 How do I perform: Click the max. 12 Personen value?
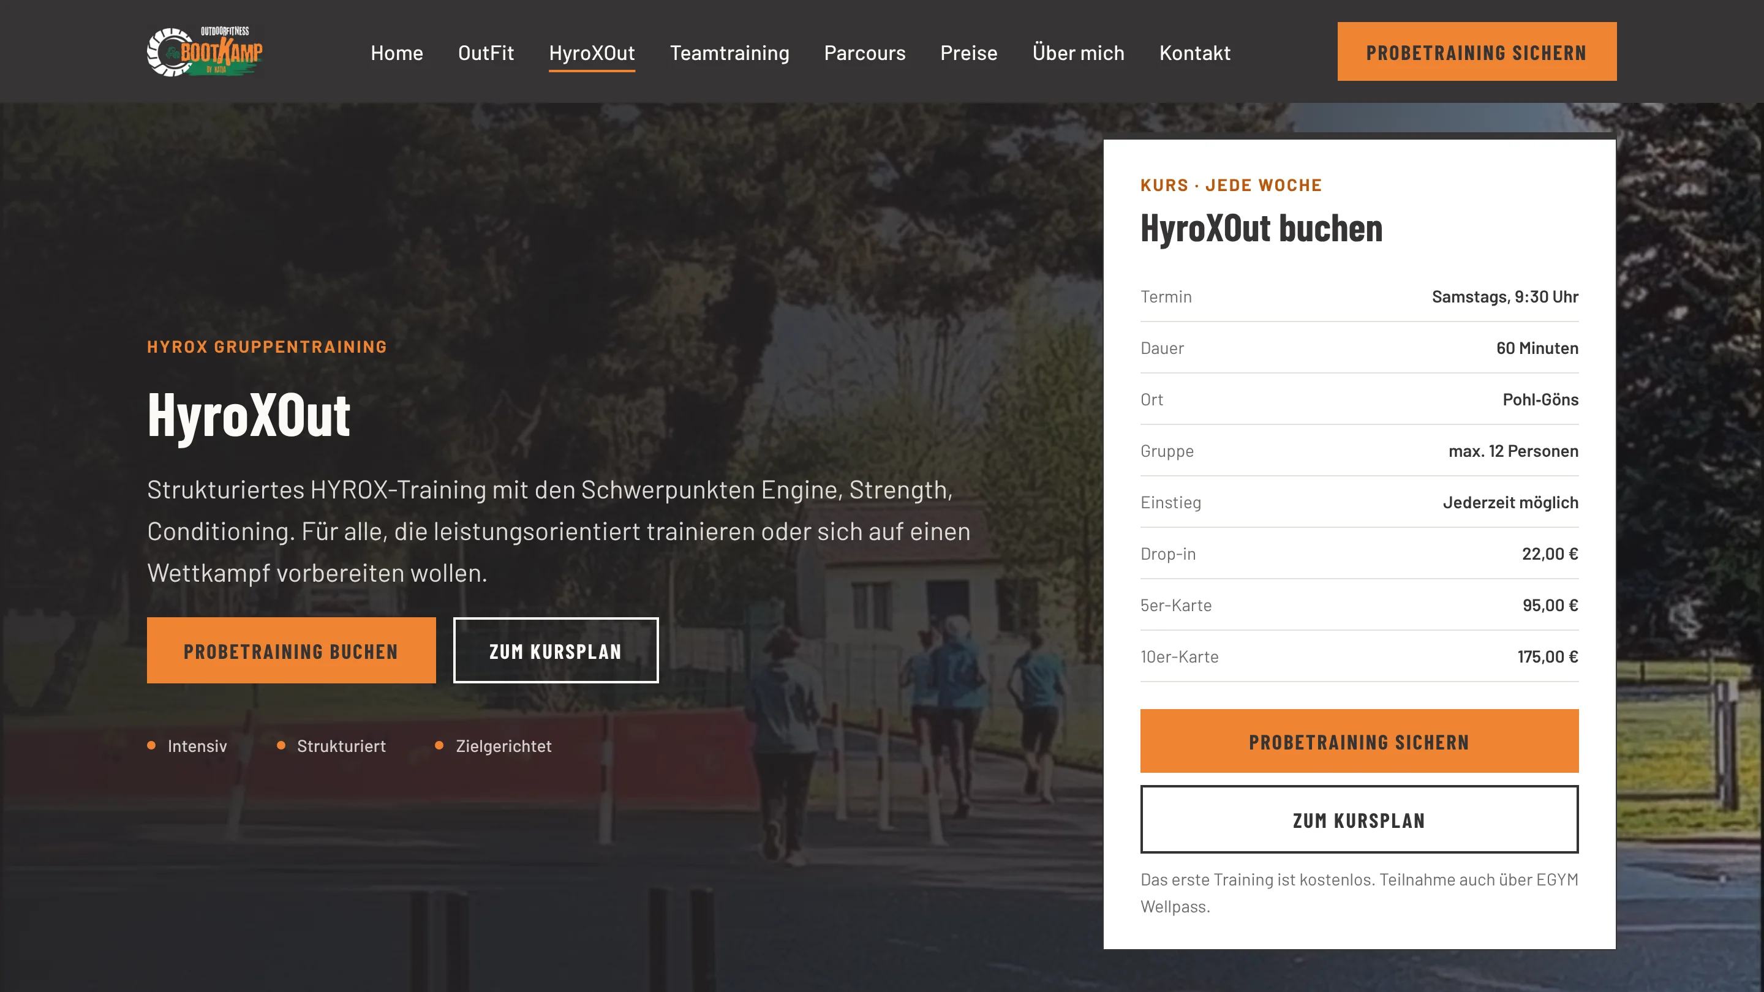pyautogui.click(x=1513, y=451)
